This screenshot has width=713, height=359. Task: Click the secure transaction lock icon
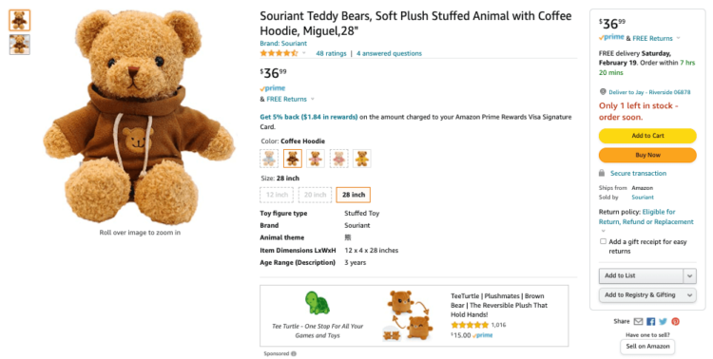pyautogui.click(x=602, y=173)
